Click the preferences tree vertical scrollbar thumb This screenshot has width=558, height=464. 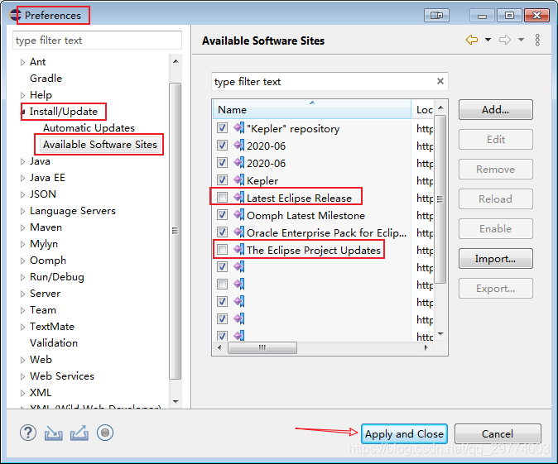175,231
